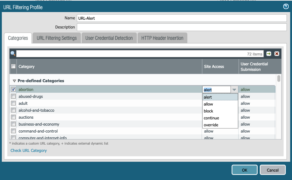Open the User Credential Detection tab
This screenshot has width=292, height=180.
(x=109, y=38)
